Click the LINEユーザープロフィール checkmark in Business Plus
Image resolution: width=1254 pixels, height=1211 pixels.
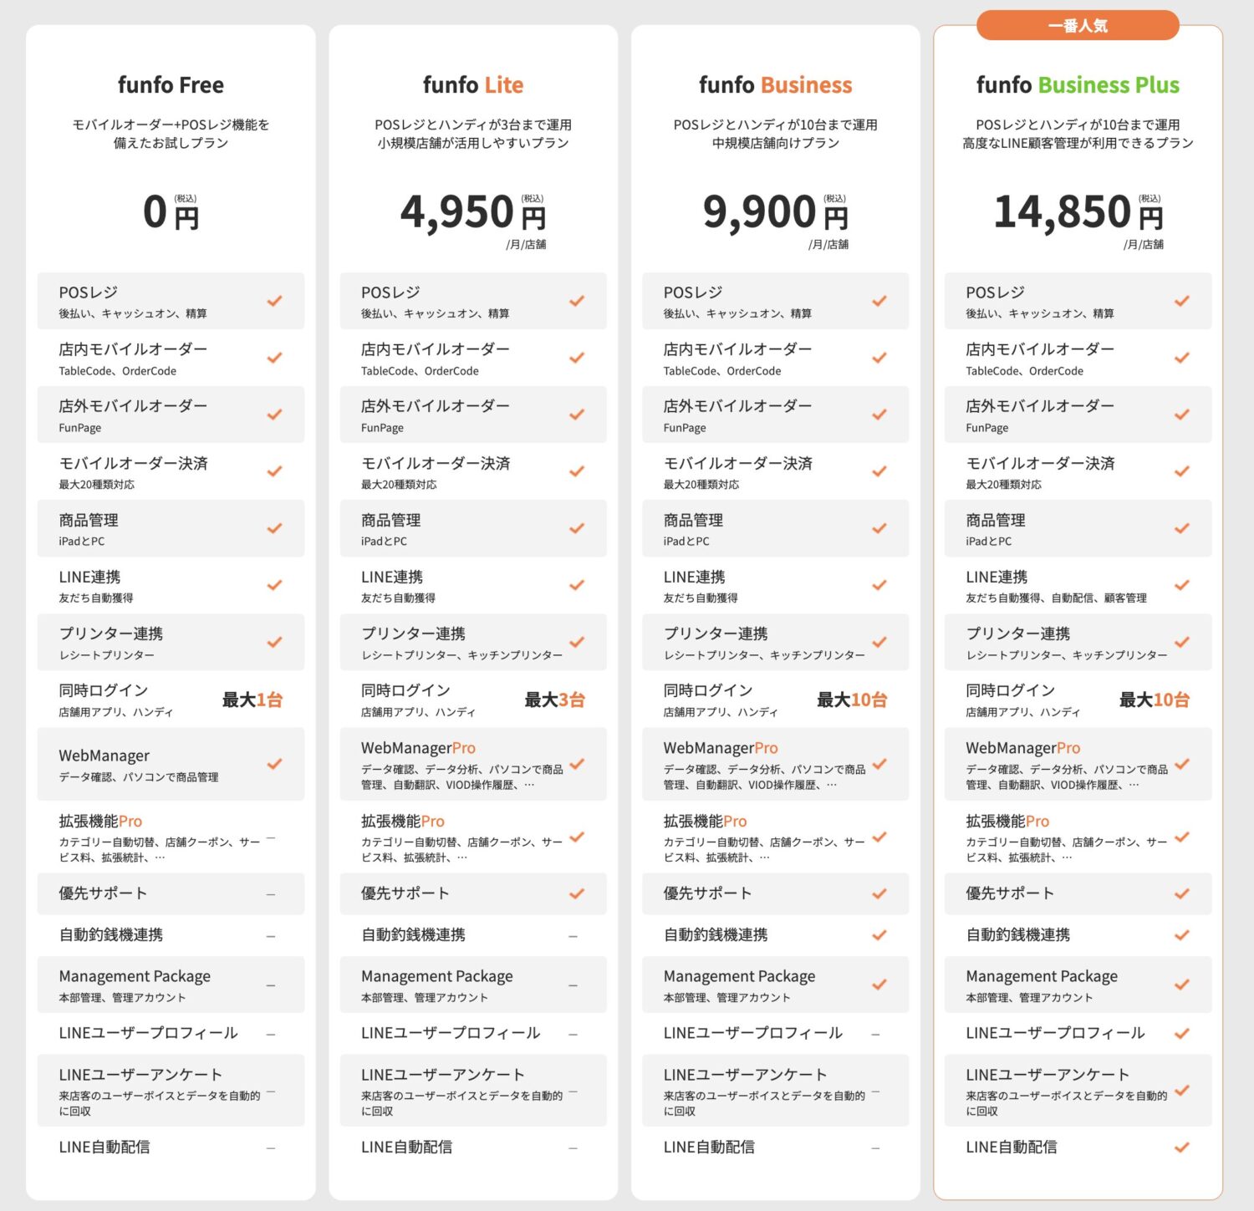point(1181,1034)
